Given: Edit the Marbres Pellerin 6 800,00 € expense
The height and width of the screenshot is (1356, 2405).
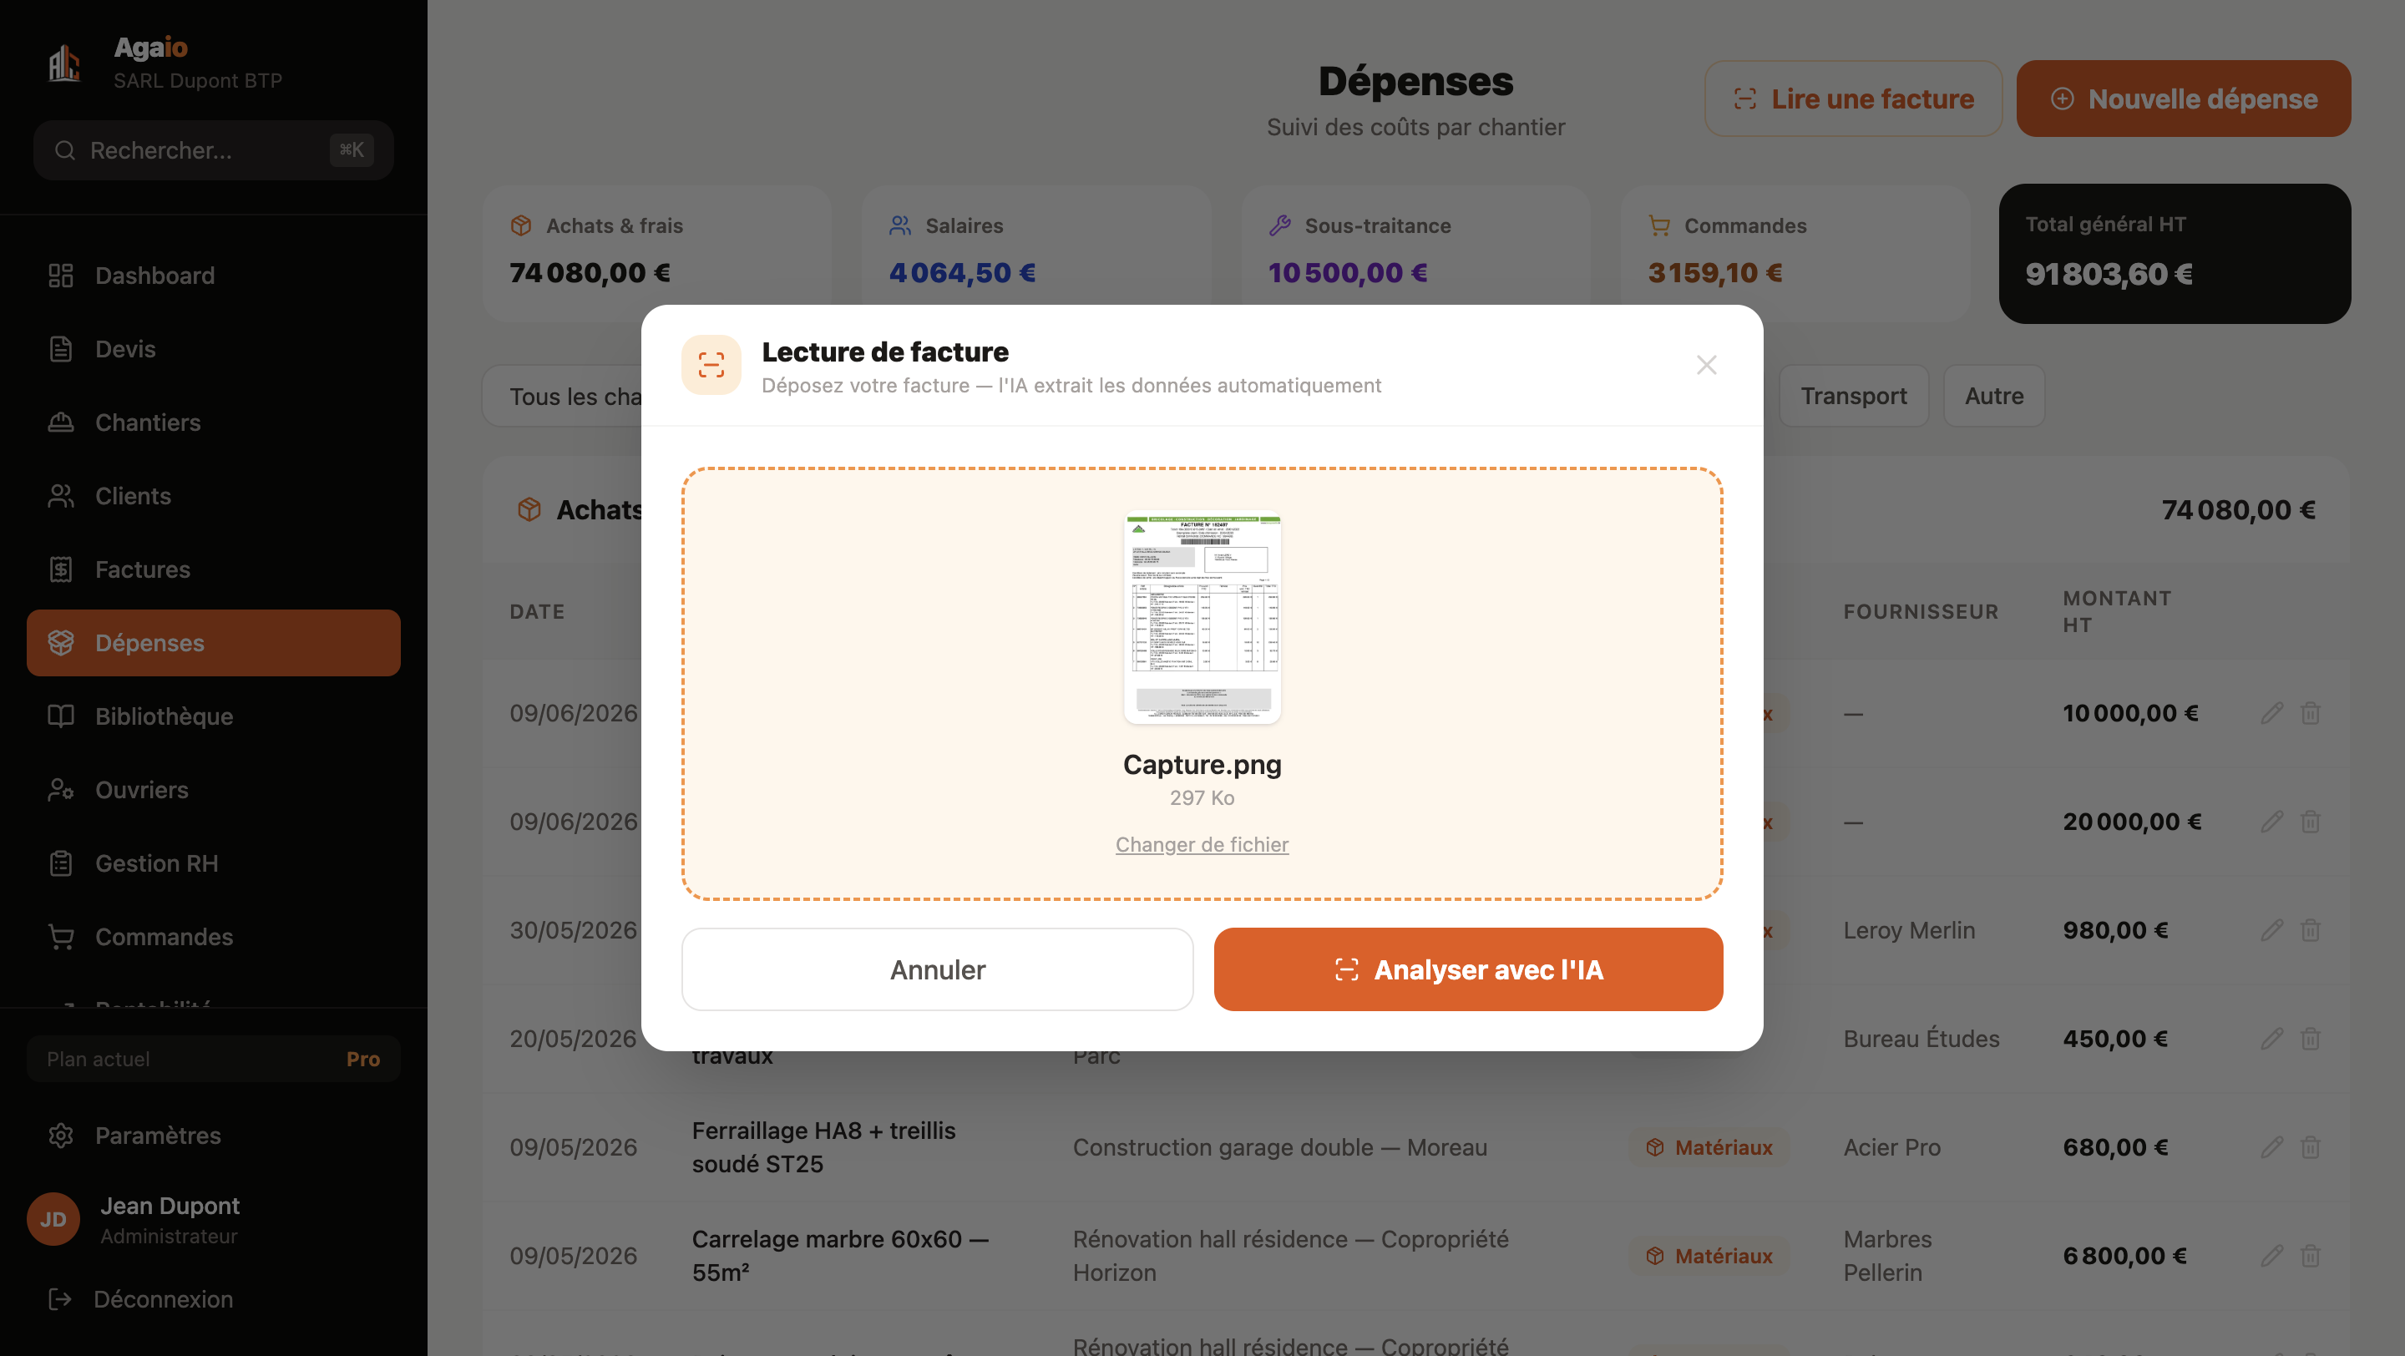Looking at the screenshot, I should [2271, 1255].
